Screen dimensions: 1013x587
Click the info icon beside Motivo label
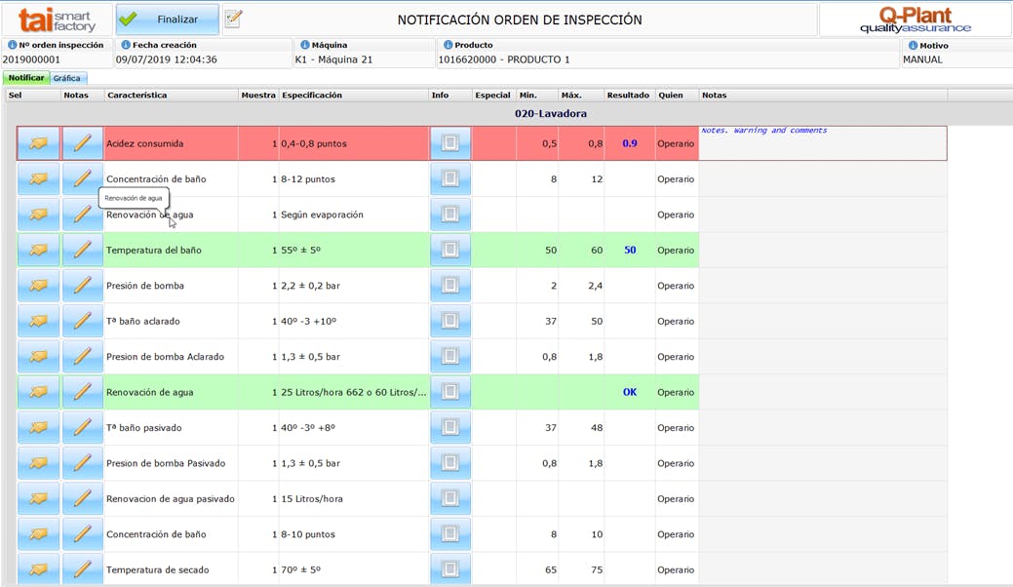click(x=914, y=46)
